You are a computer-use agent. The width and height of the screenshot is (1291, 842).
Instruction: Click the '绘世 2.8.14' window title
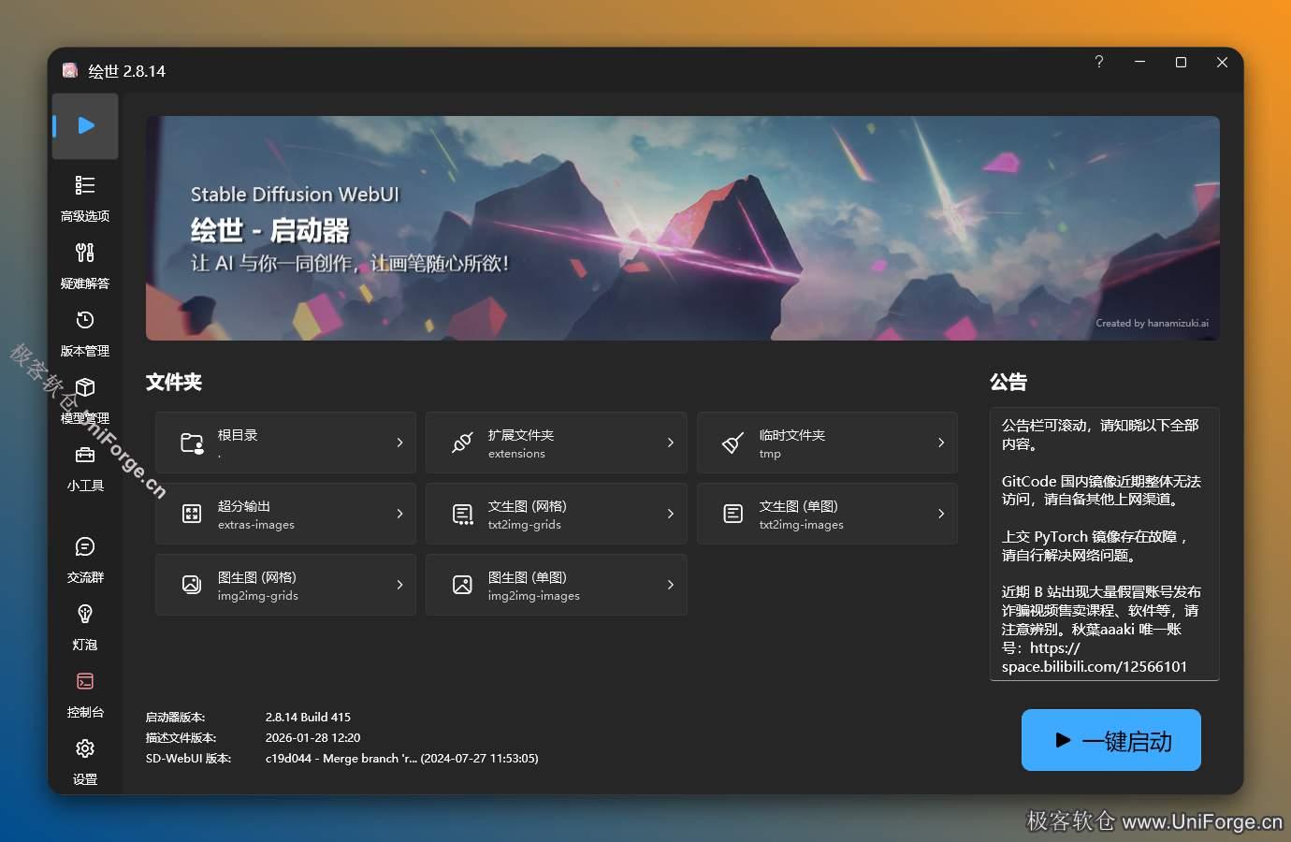[x=126, y=71]
